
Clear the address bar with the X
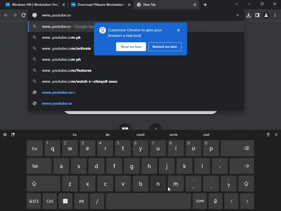point(238,15)
